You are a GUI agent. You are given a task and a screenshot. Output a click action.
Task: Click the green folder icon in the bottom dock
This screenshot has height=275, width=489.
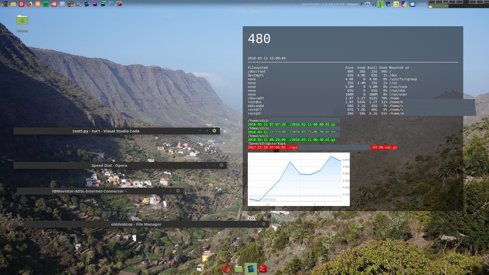coord(239,269)
